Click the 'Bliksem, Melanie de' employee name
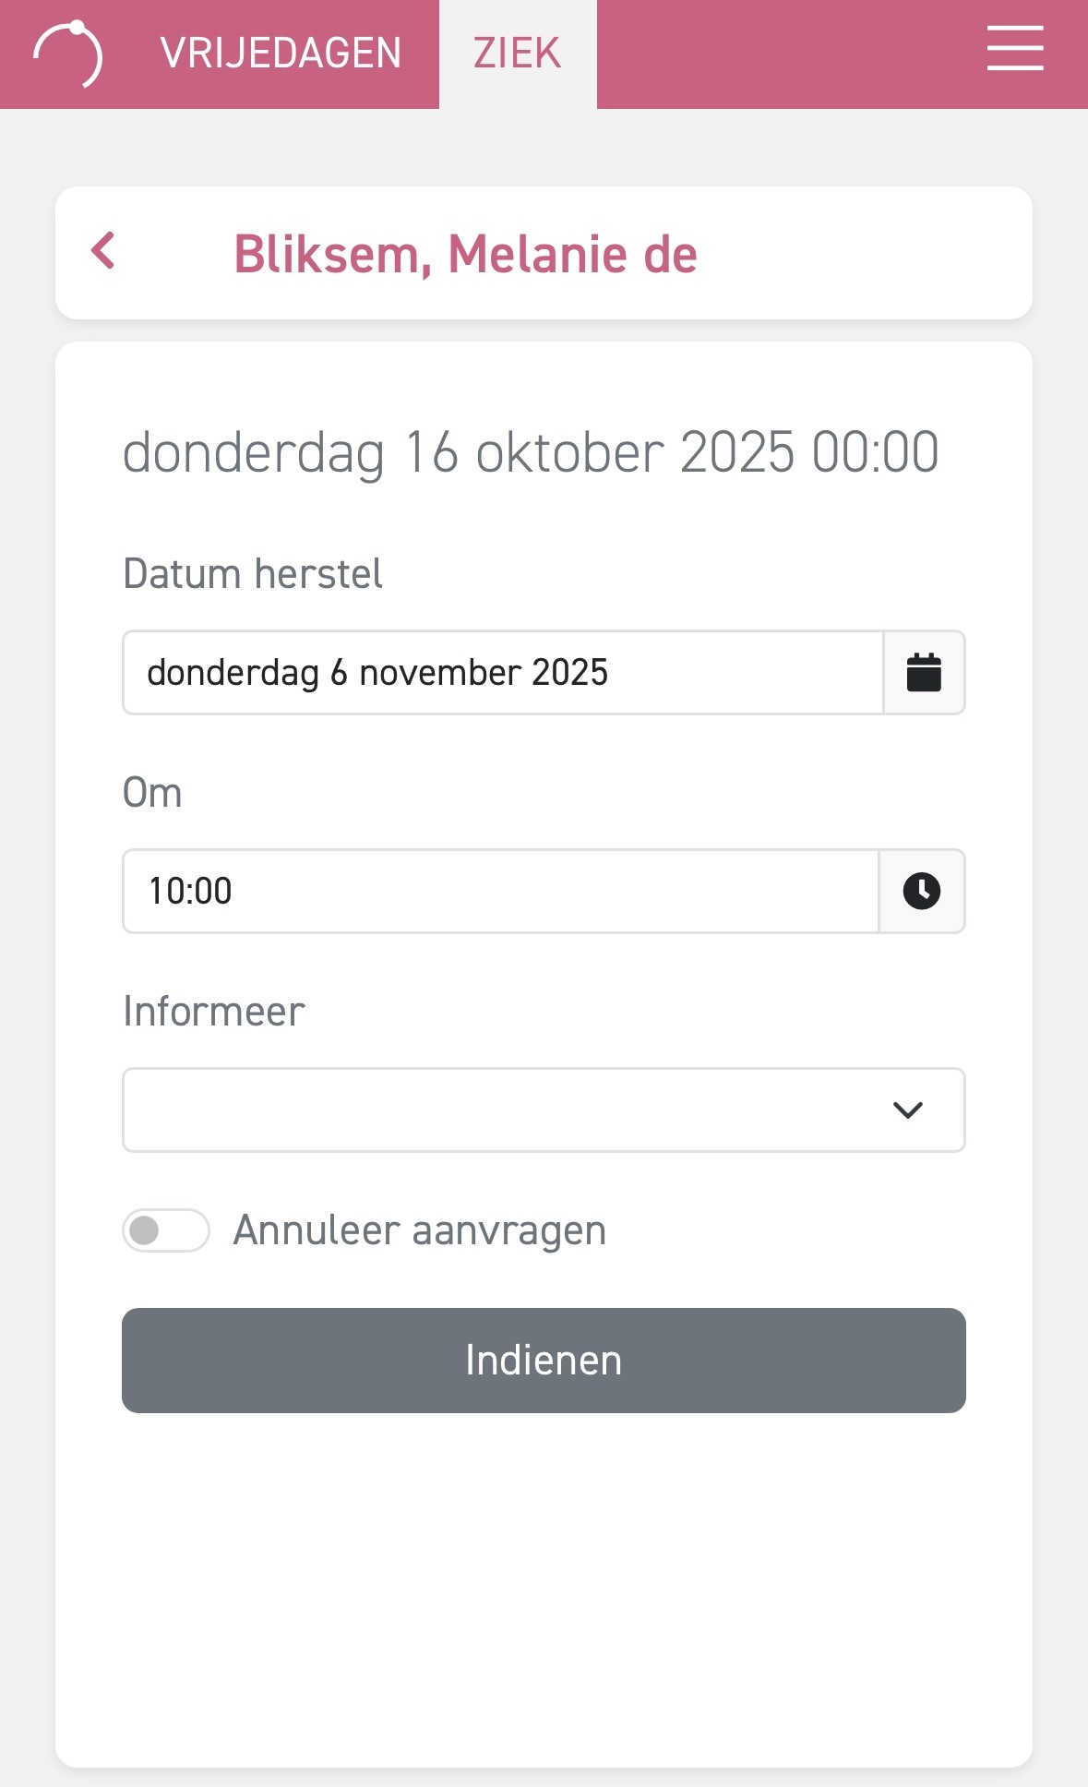 pos(465,254)
